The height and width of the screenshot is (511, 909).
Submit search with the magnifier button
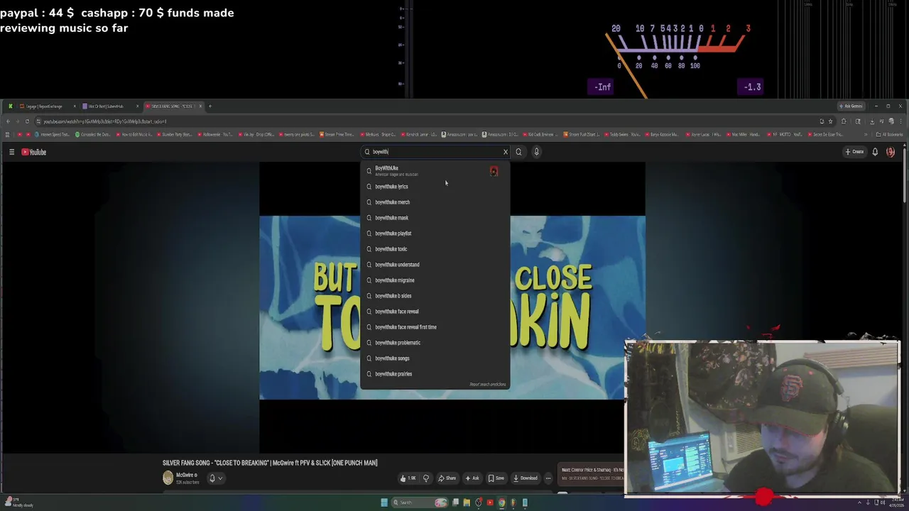pos(518,152)
